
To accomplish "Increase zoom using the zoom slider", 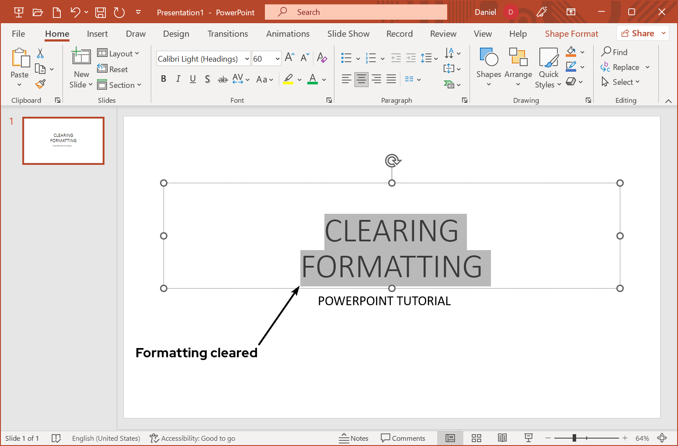I will pyautogui.click(x=625, y=438).
